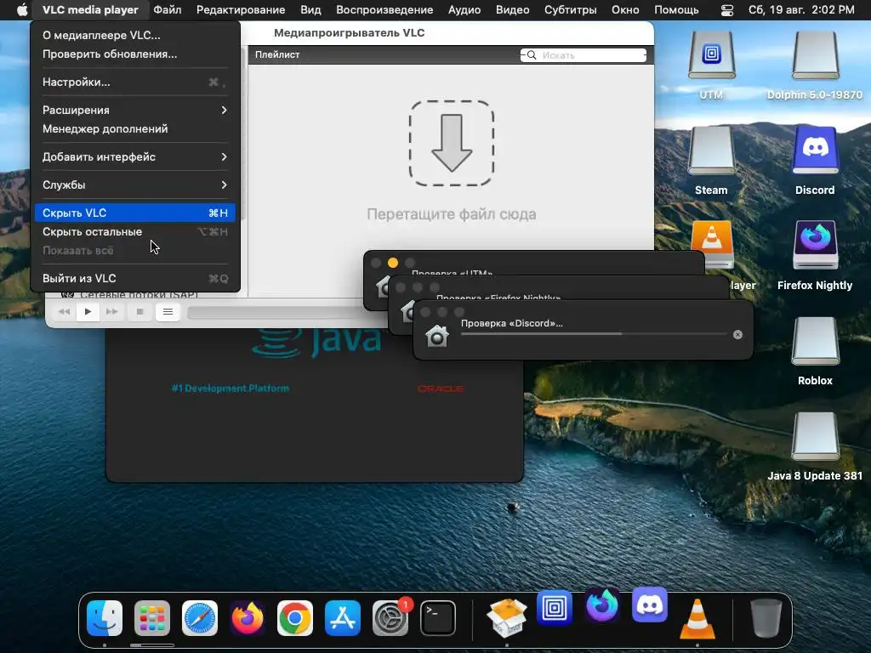Open Control Center in the menu bar
871x653 pixels.
point(726,10)
